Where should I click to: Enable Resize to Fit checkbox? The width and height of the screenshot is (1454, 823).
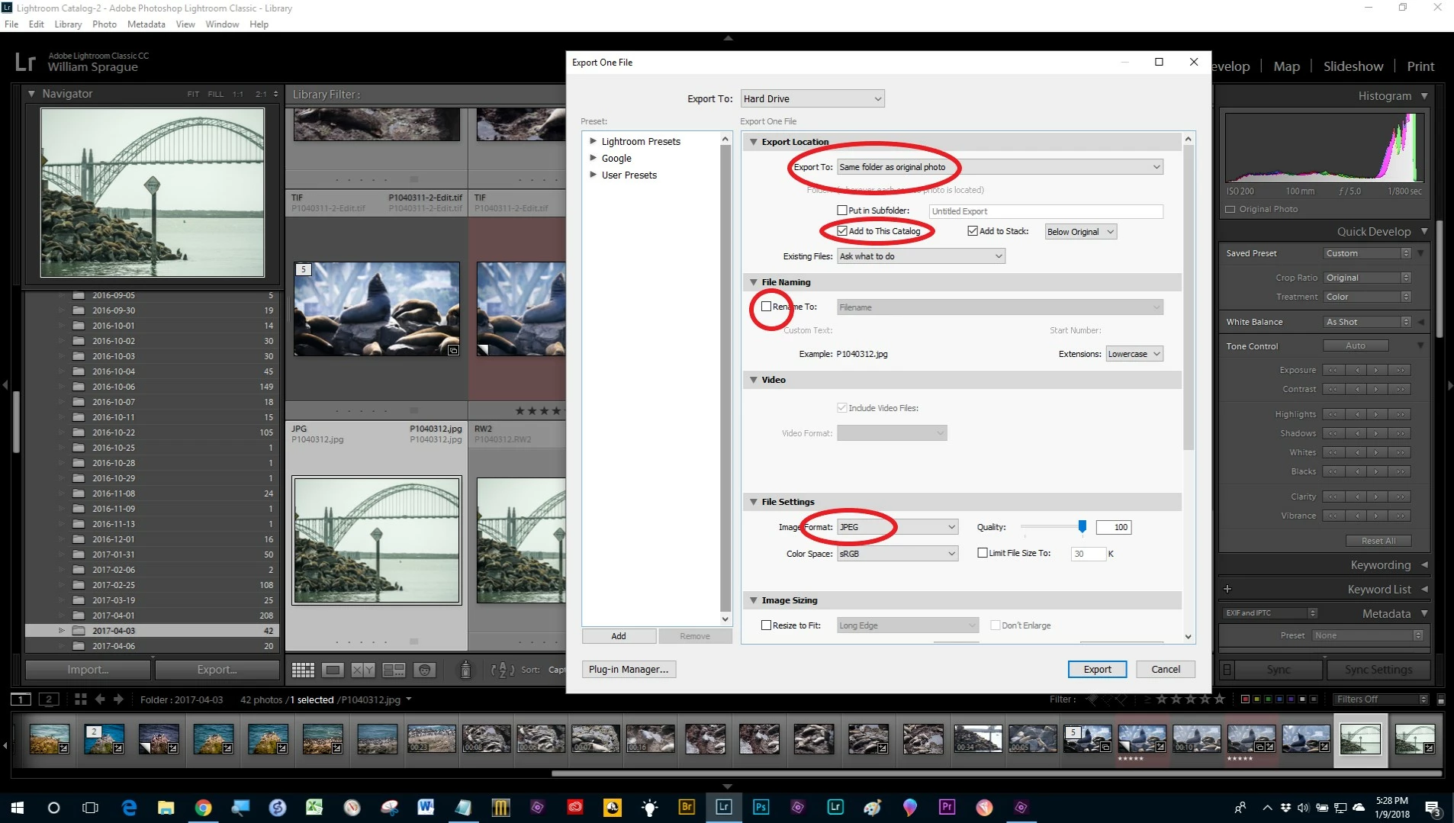point(766,625)
